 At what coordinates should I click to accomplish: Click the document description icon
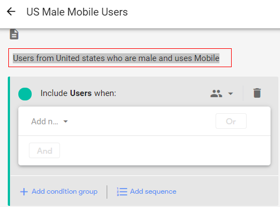(x=14, y=34)
